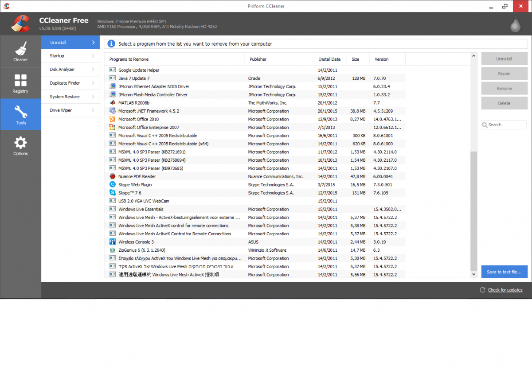This screenshot has width=532, height=374.
Task: Sort by Publisher column header
Action: 279,59
